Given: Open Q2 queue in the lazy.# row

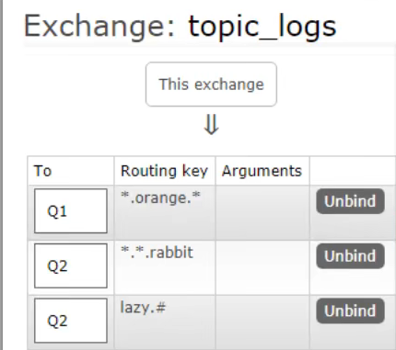Looking at the screenshot, I should pyautogui.click(x=71, y=321).
